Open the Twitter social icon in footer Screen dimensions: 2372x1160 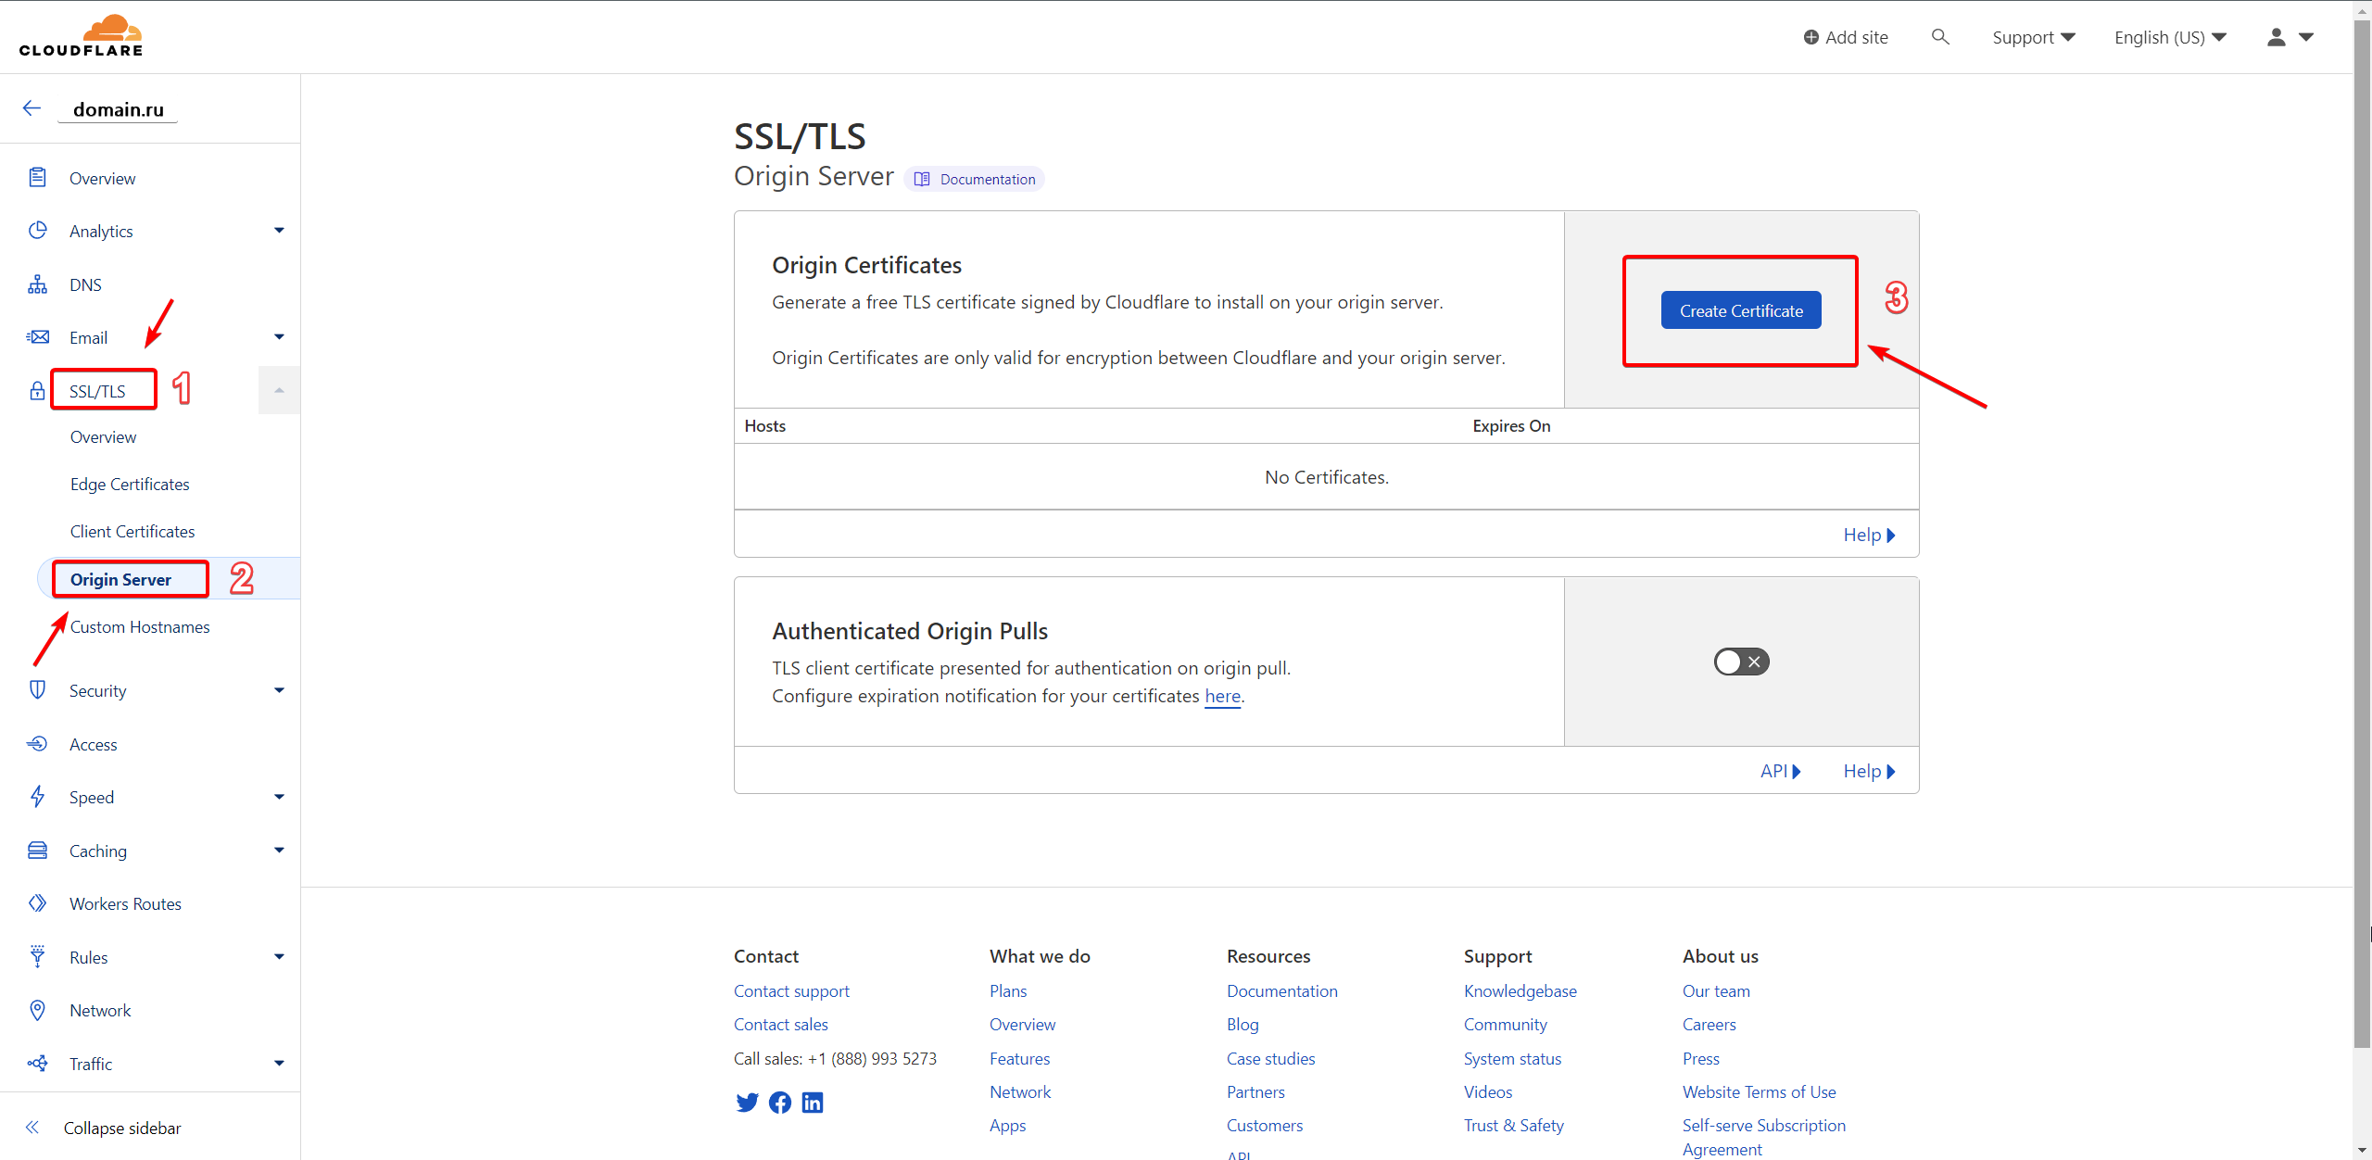click(747, 1102)
